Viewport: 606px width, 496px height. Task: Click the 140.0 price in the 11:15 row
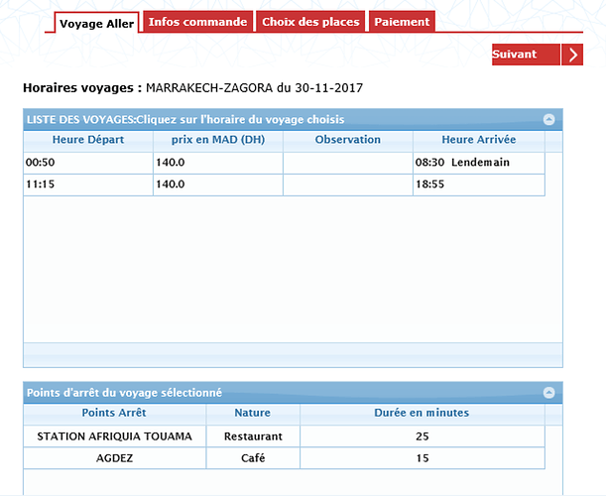click(218, 185)
